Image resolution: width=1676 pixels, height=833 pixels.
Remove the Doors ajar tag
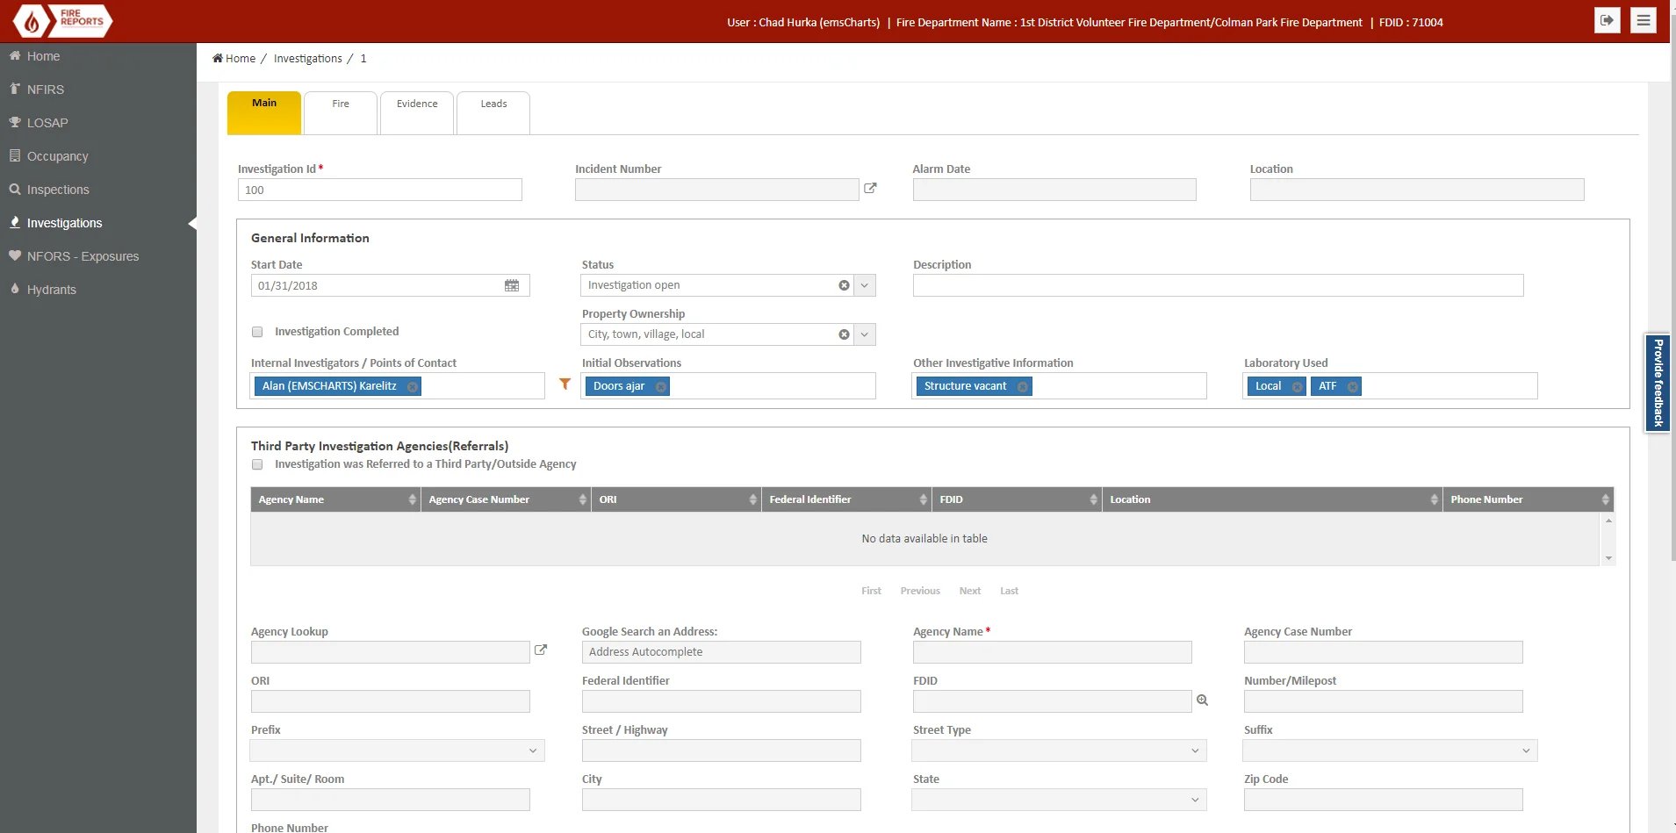[660, 386]
